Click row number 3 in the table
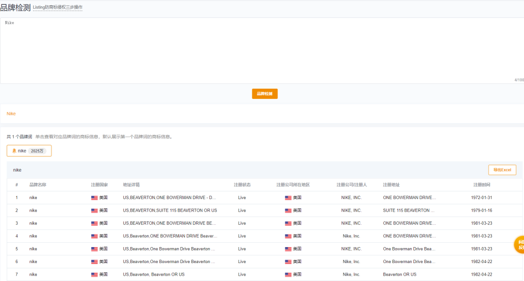524x281 pixels. 16,223
